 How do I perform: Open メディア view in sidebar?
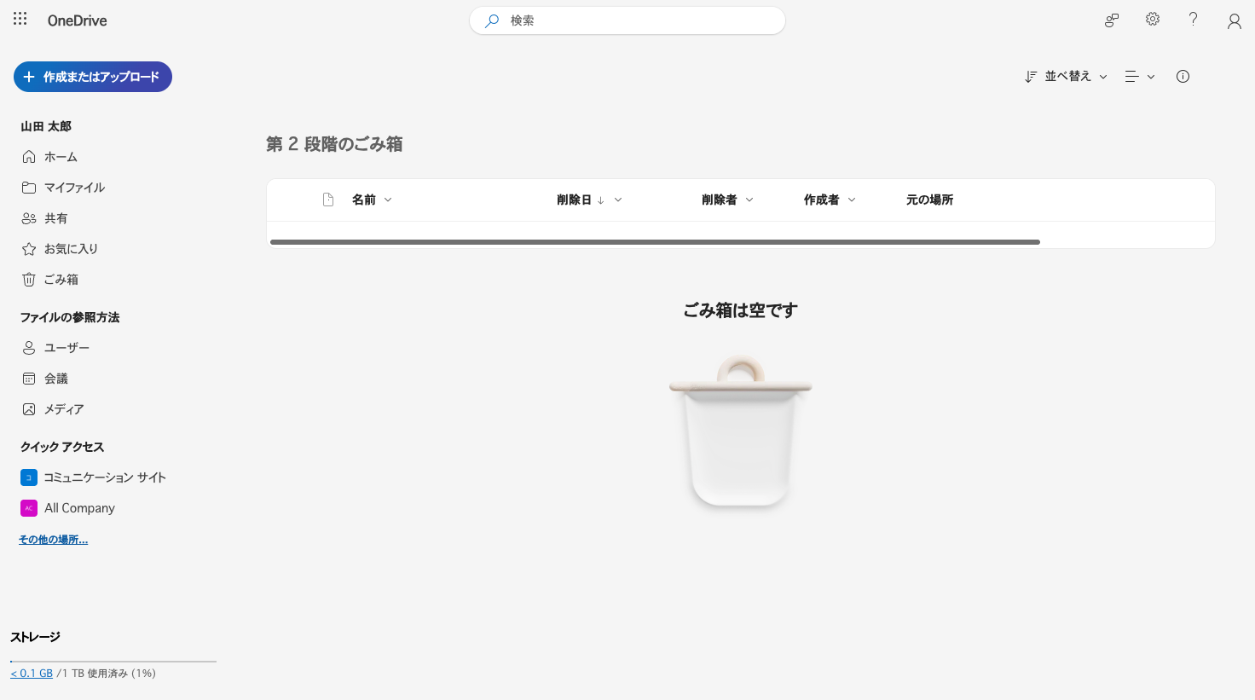click(114, 409)
